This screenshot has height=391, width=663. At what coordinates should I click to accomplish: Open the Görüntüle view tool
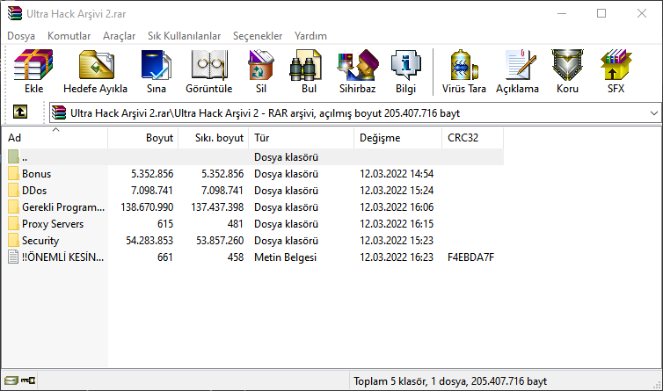click(209, 65)
